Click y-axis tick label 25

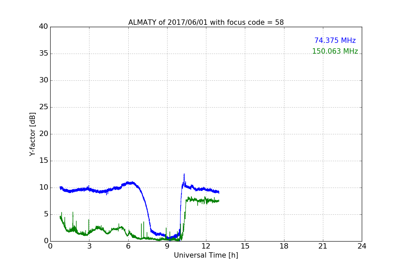(x=43, y=107)
